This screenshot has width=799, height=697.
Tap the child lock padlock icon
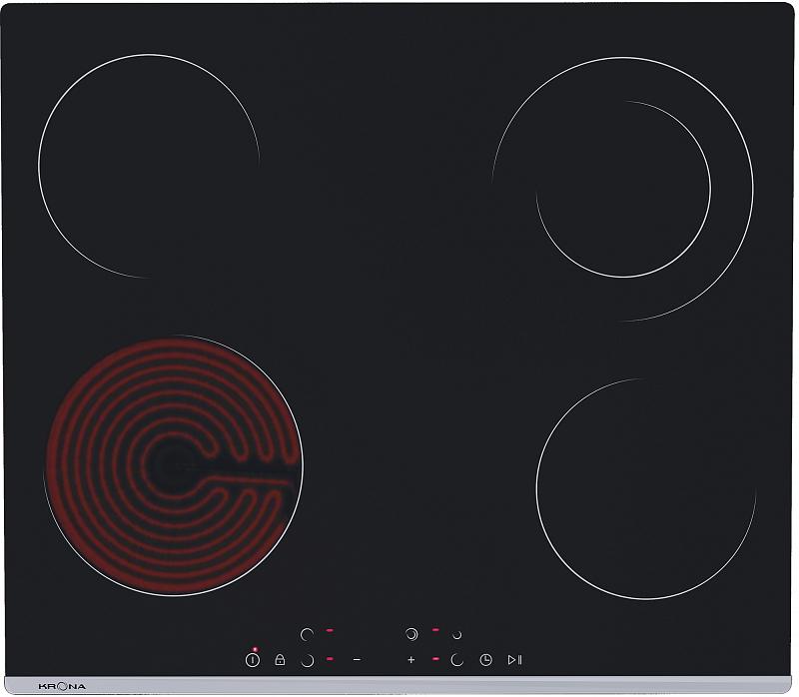[x=280, y=660]
